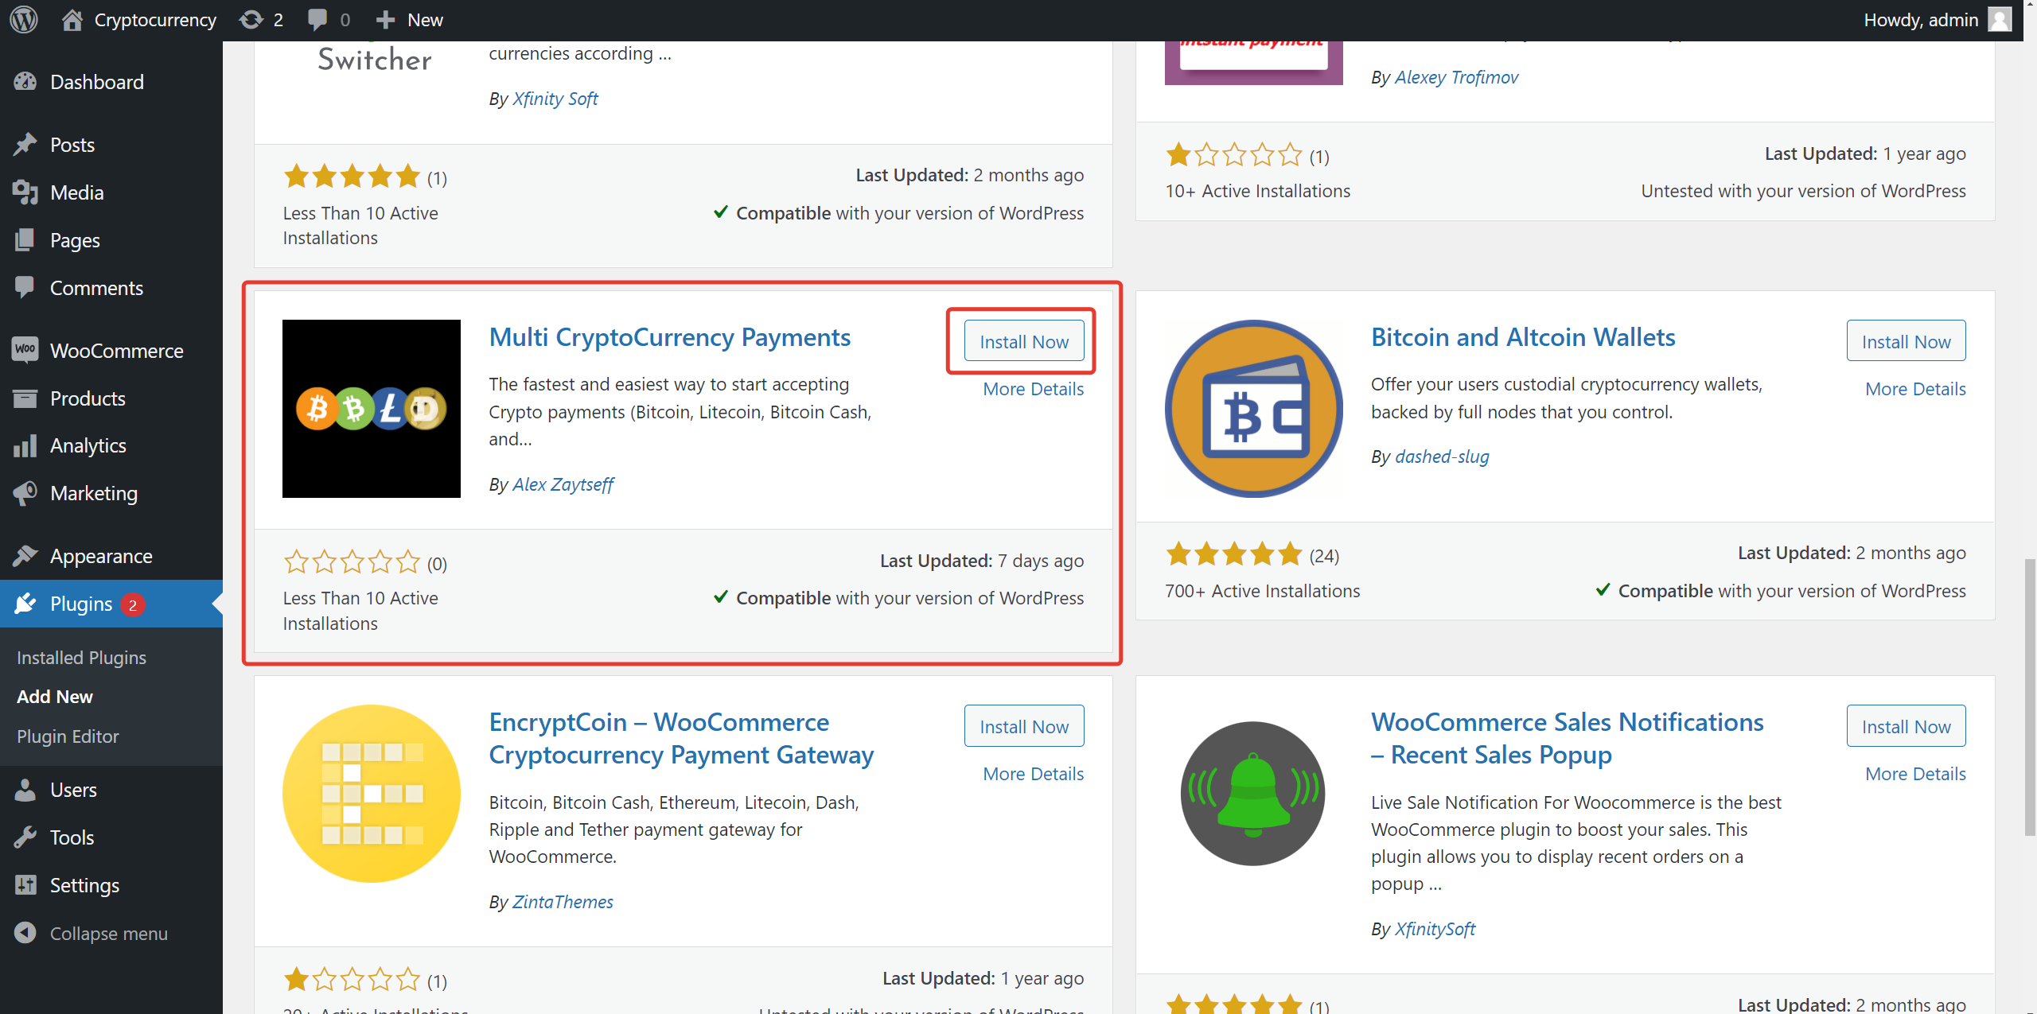Open Plugin Editor submenu
2037x1014 pixels.
pos(68,736)
